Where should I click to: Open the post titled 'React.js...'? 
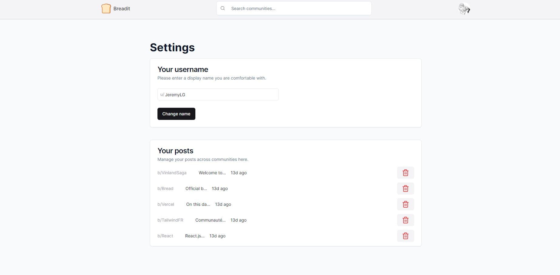click(194, 236)
